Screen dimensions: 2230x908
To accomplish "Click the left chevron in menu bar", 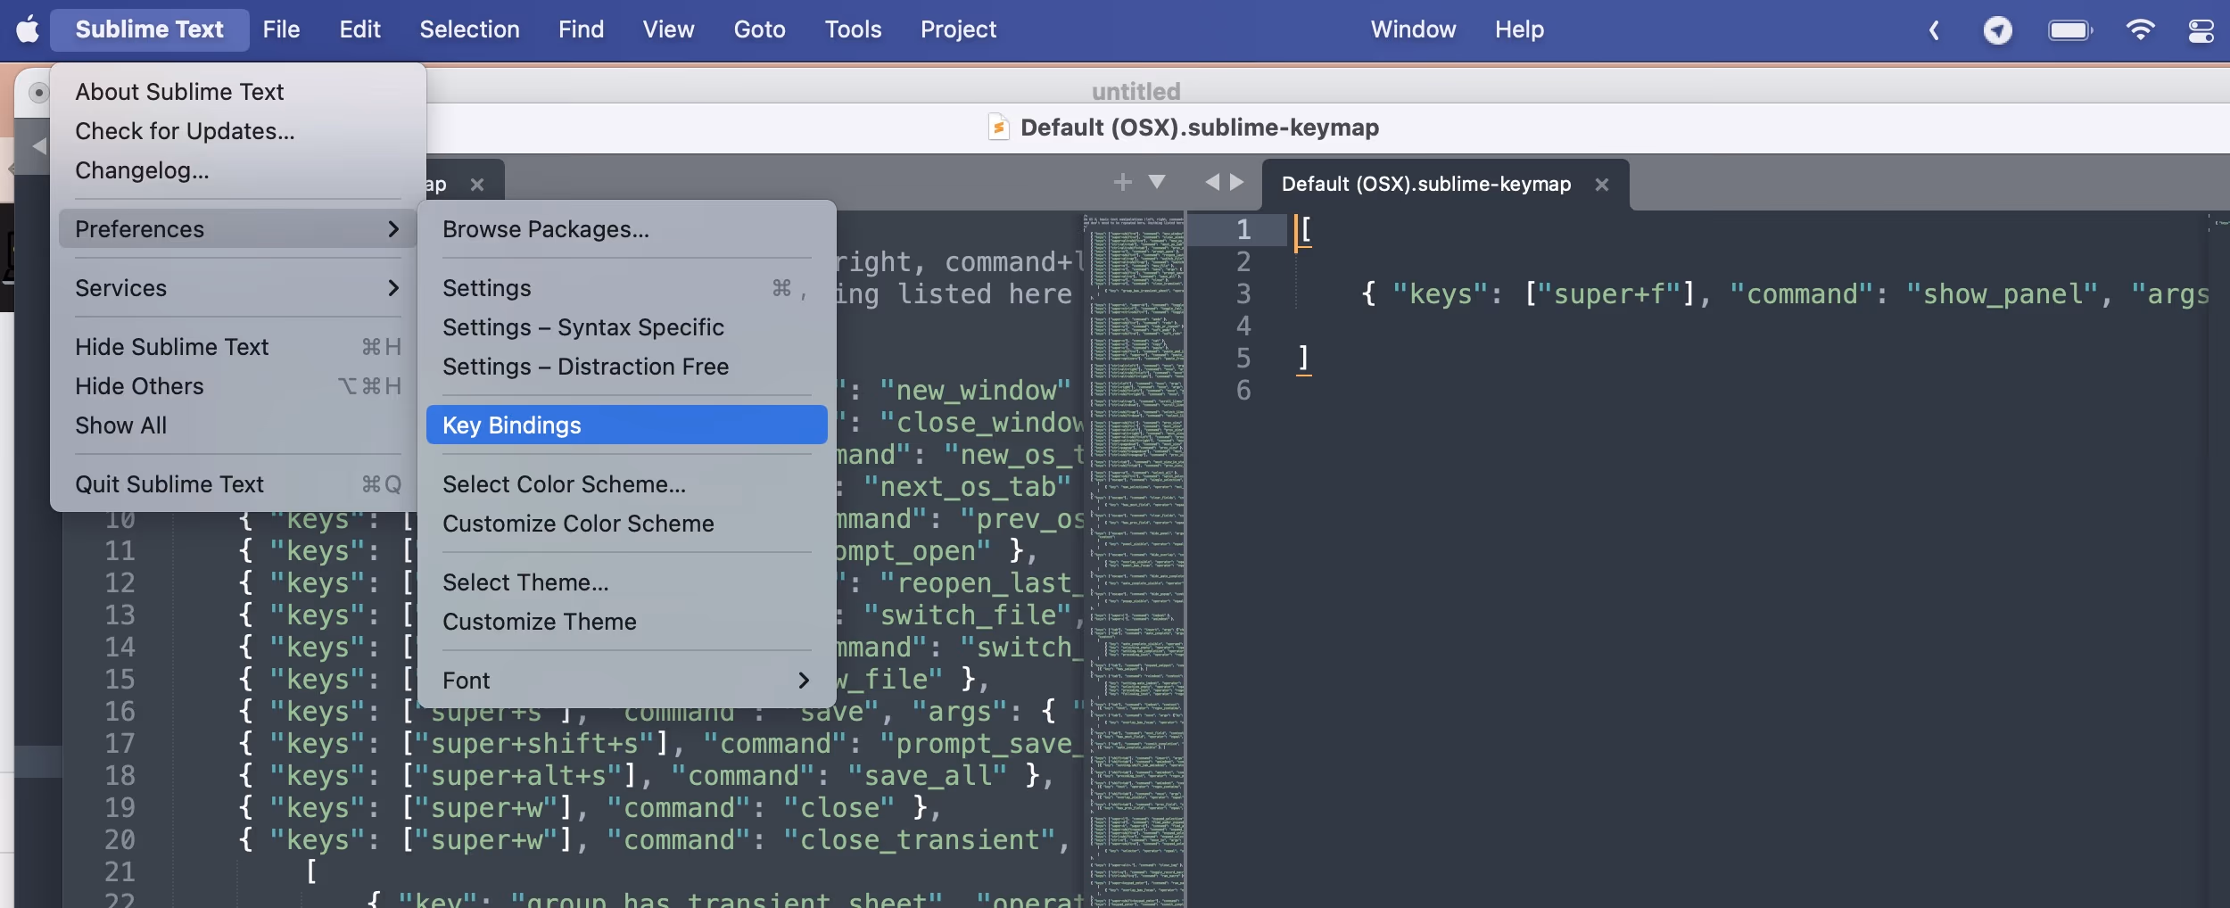I will pyautogui.click(x=1934, y=30).
